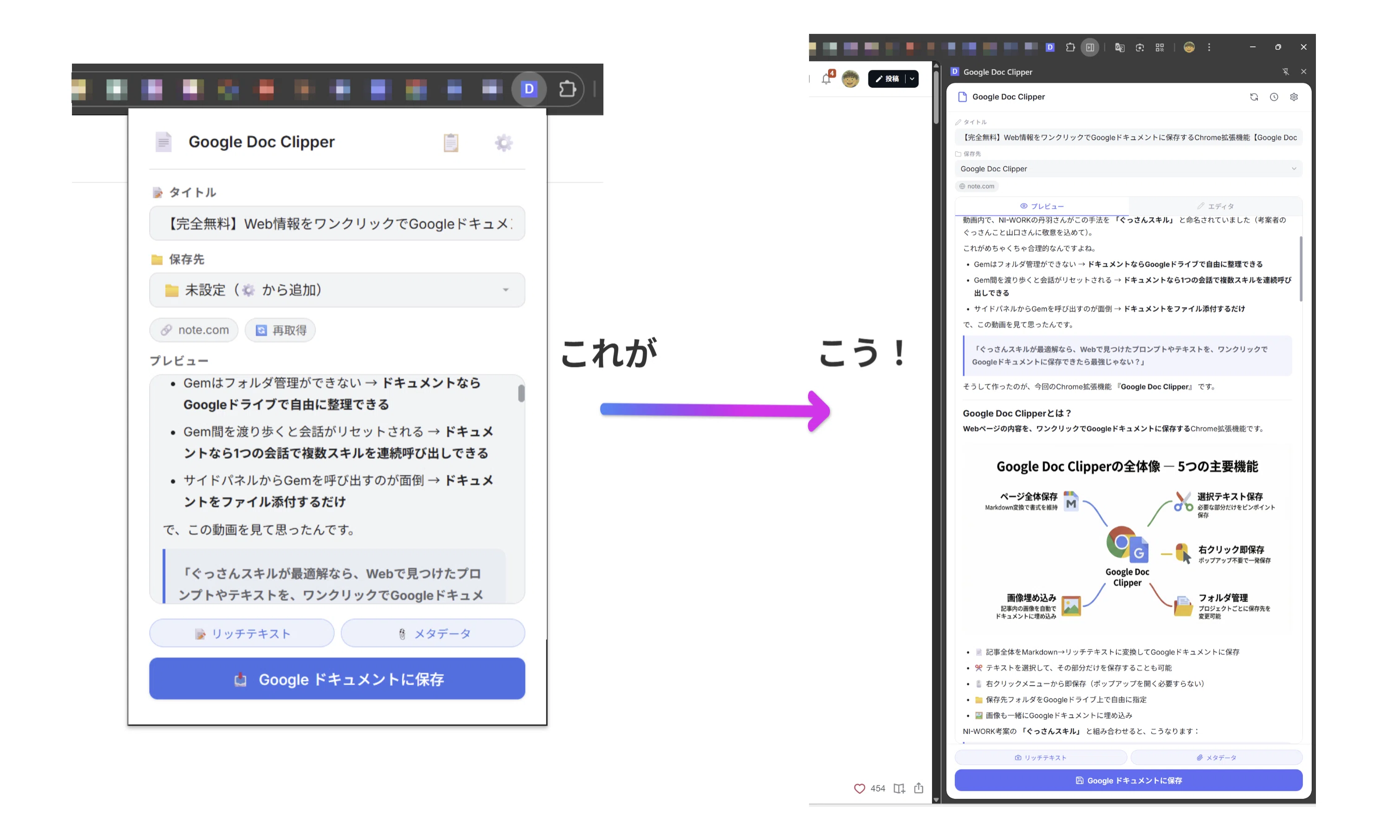Open the extensions puzzle icon in the right browser toolbar
This screenshot has width=1373, height=830.
pyautogui.click(x=1070, y=47)
